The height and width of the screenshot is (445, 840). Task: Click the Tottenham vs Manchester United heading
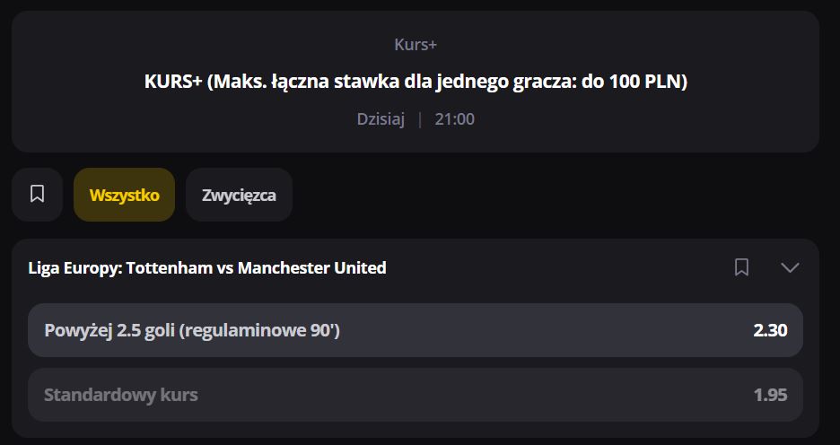[x=257, y=267]
